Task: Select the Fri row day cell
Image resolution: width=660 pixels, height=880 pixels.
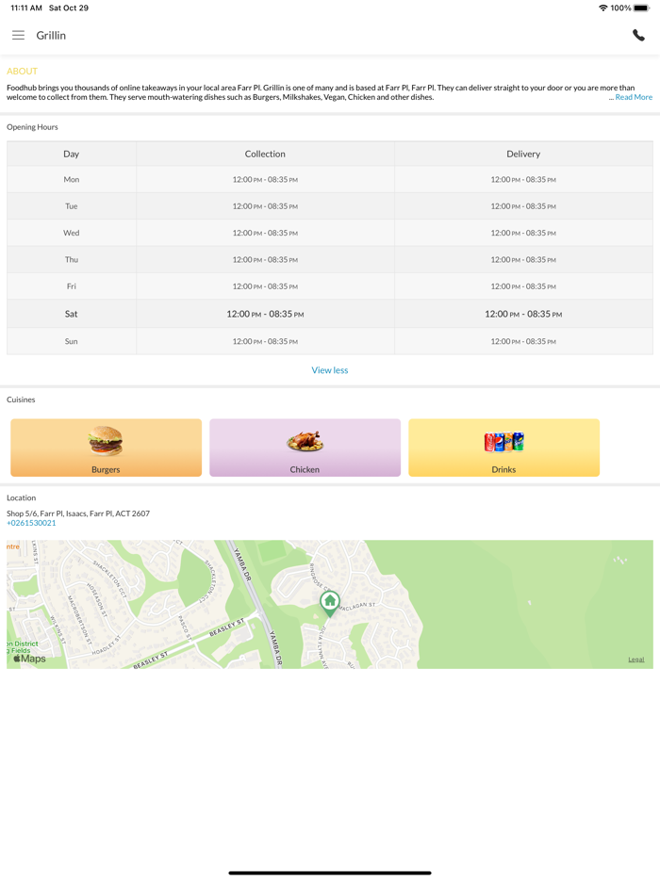Action: 72,286
